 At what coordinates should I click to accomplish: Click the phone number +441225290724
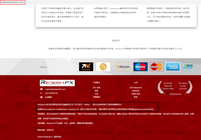point(51,93)
